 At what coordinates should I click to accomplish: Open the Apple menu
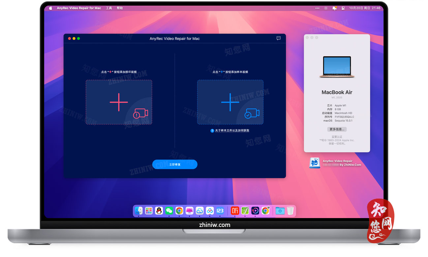tap(50, 8)
